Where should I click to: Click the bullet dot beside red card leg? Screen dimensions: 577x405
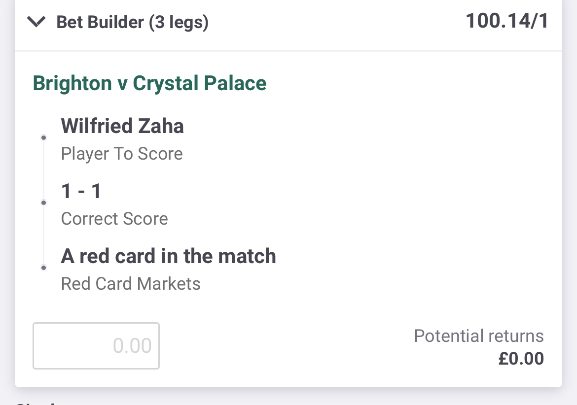pyautogui.click(x=43, y=268)
